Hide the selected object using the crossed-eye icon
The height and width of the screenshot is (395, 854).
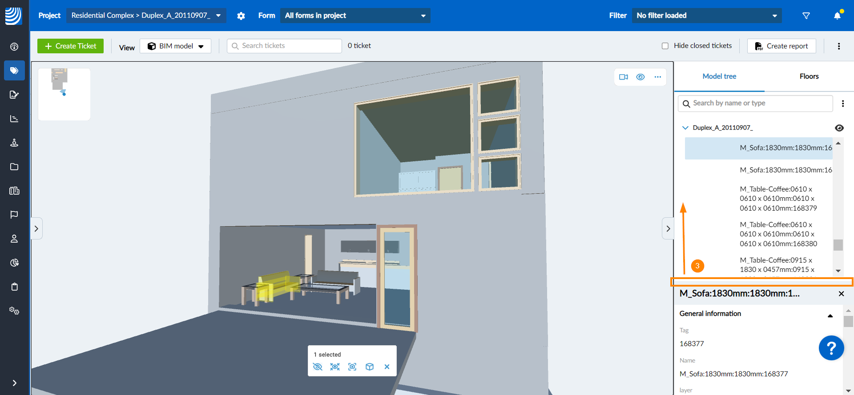coord(318,367)
